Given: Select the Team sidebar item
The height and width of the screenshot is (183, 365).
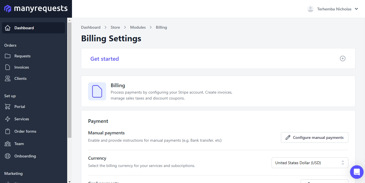Looking at the screenshot, I should [x=19, y=144].
